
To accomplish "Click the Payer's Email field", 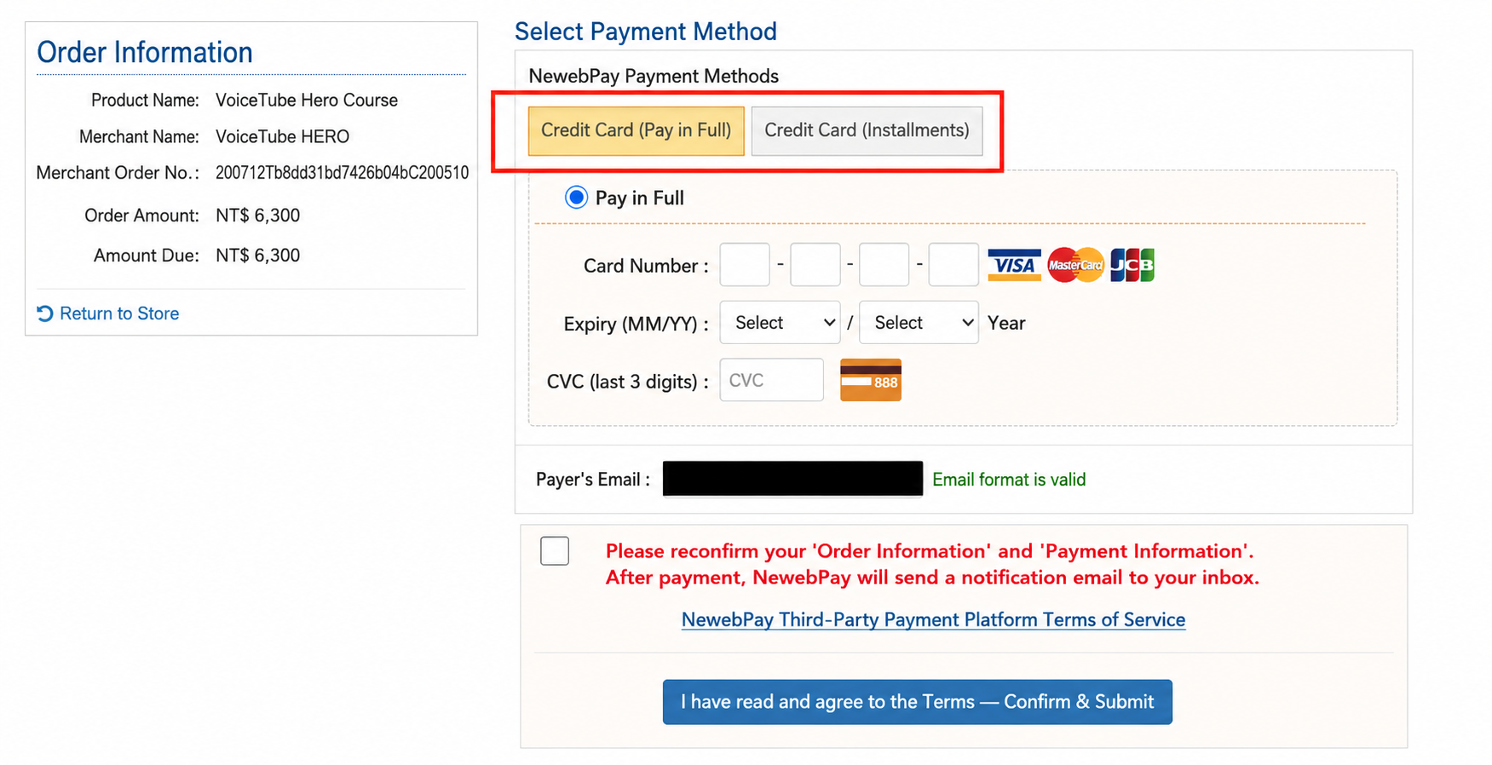I will [x=792, y=479].
